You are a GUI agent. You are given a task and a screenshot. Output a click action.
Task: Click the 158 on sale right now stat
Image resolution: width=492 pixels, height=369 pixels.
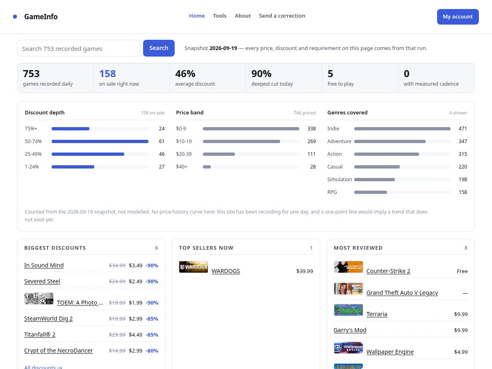(132, 78)
